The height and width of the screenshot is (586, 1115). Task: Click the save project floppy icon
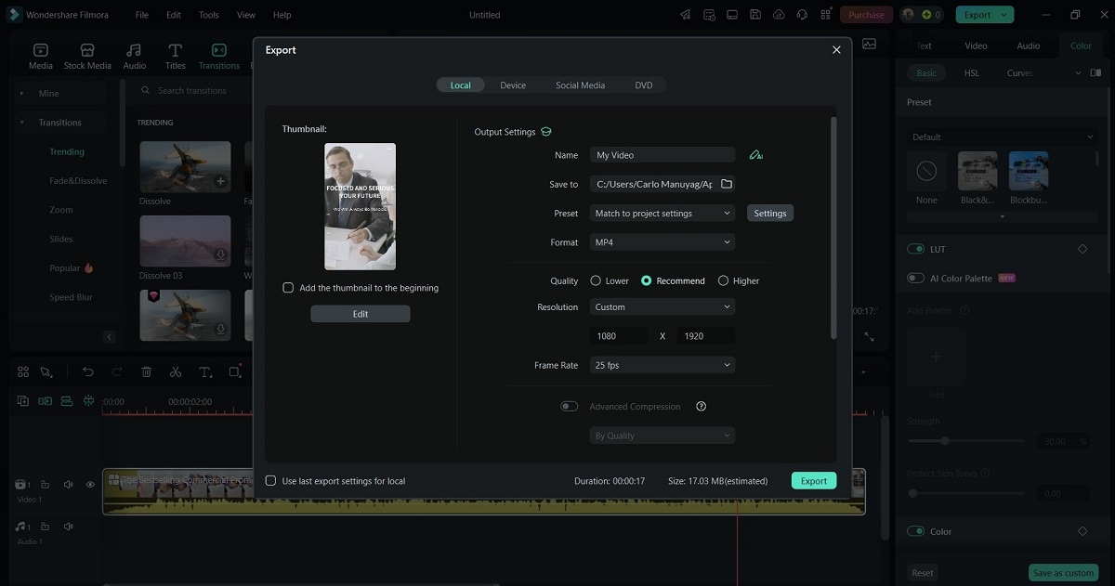point(754,15)
